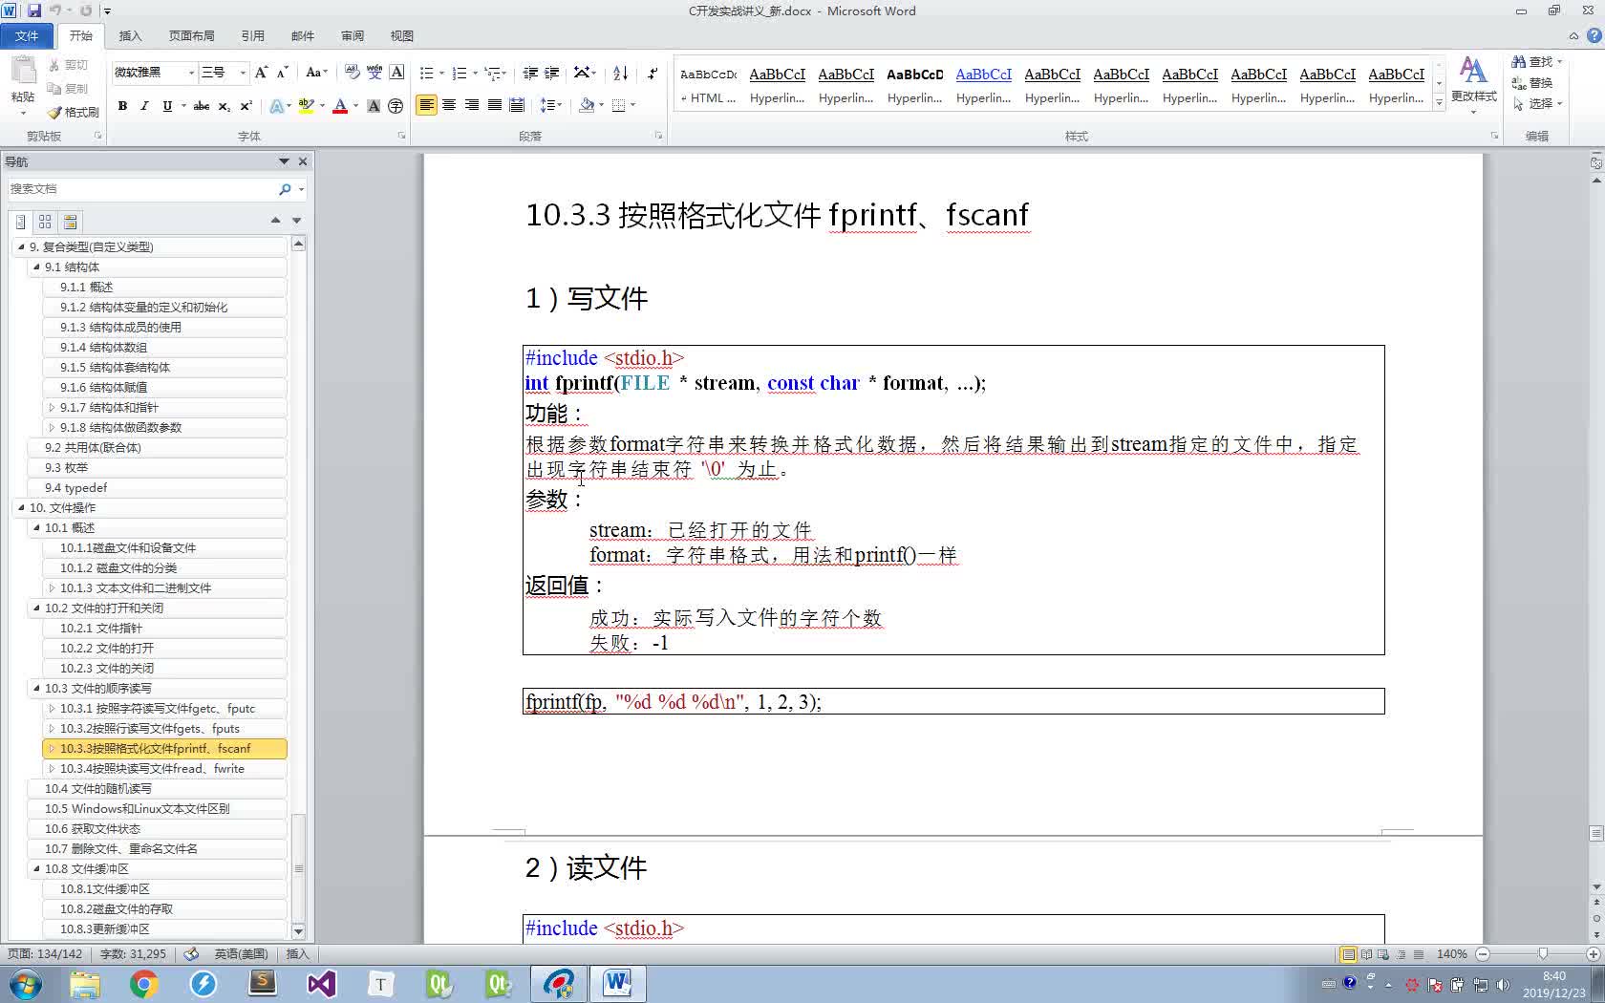1605x1003 pixels.
Task: Click the zoom slider handle
Action: pyautogui.click(x=1542, y=954)
